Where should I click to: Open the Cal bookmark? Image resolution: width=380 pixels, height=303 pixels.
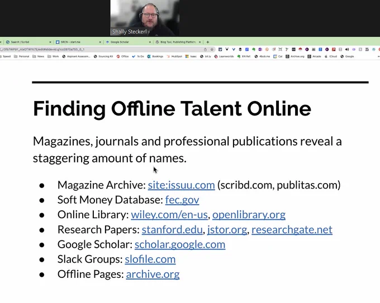pyautogui.click(x=278, y=56)
